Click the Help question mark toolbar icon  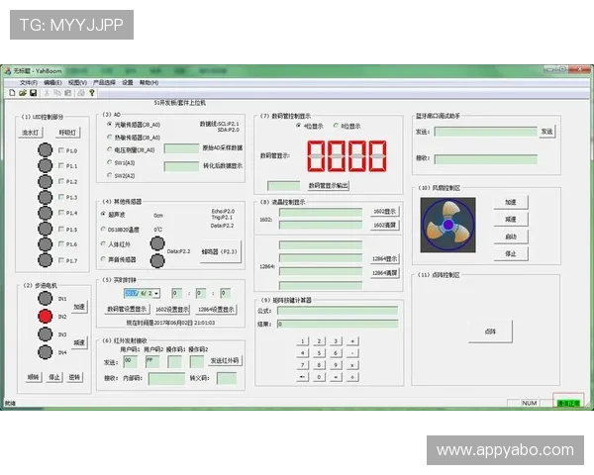pos(92,93)
